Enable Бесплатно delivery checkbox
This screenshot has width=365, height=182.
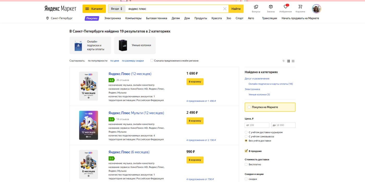(x=246, y=164)
